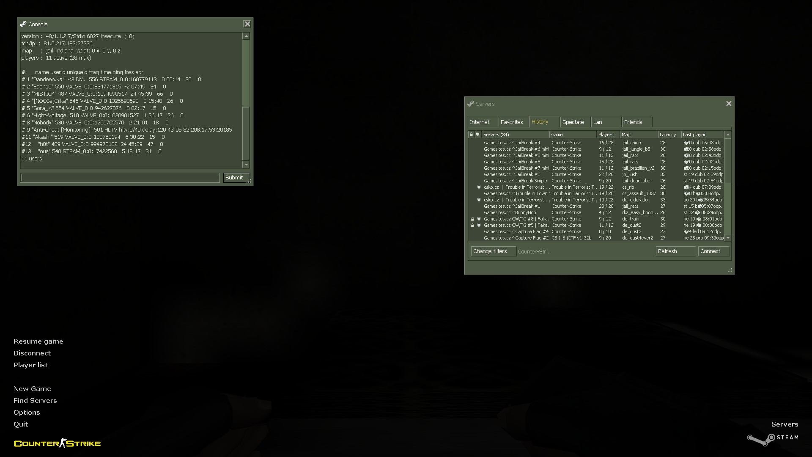
Task: Select the Gamesites.cz ^Trouble in Town 1 row
Action: coord(596,193)
